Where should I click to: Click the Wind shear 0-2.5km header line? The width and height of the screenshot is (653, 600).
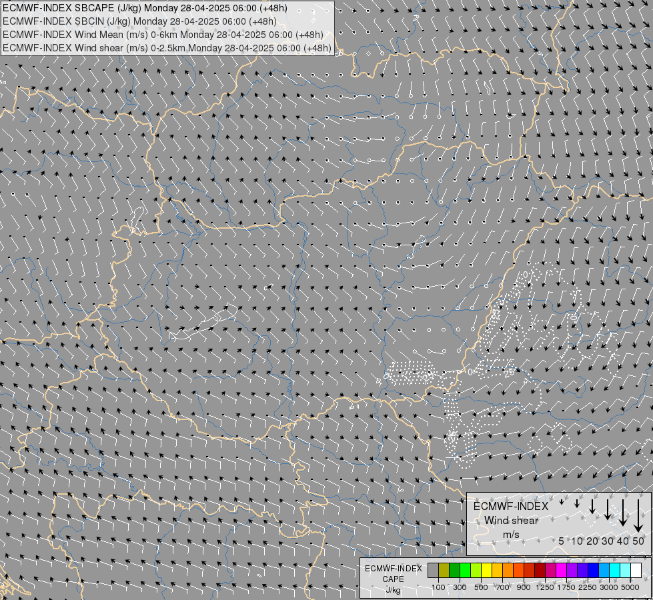tap(167, 48)
